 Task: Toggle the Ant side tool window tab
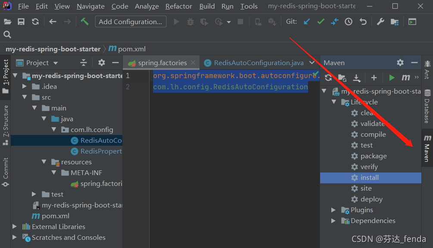(x=427, y=70)
